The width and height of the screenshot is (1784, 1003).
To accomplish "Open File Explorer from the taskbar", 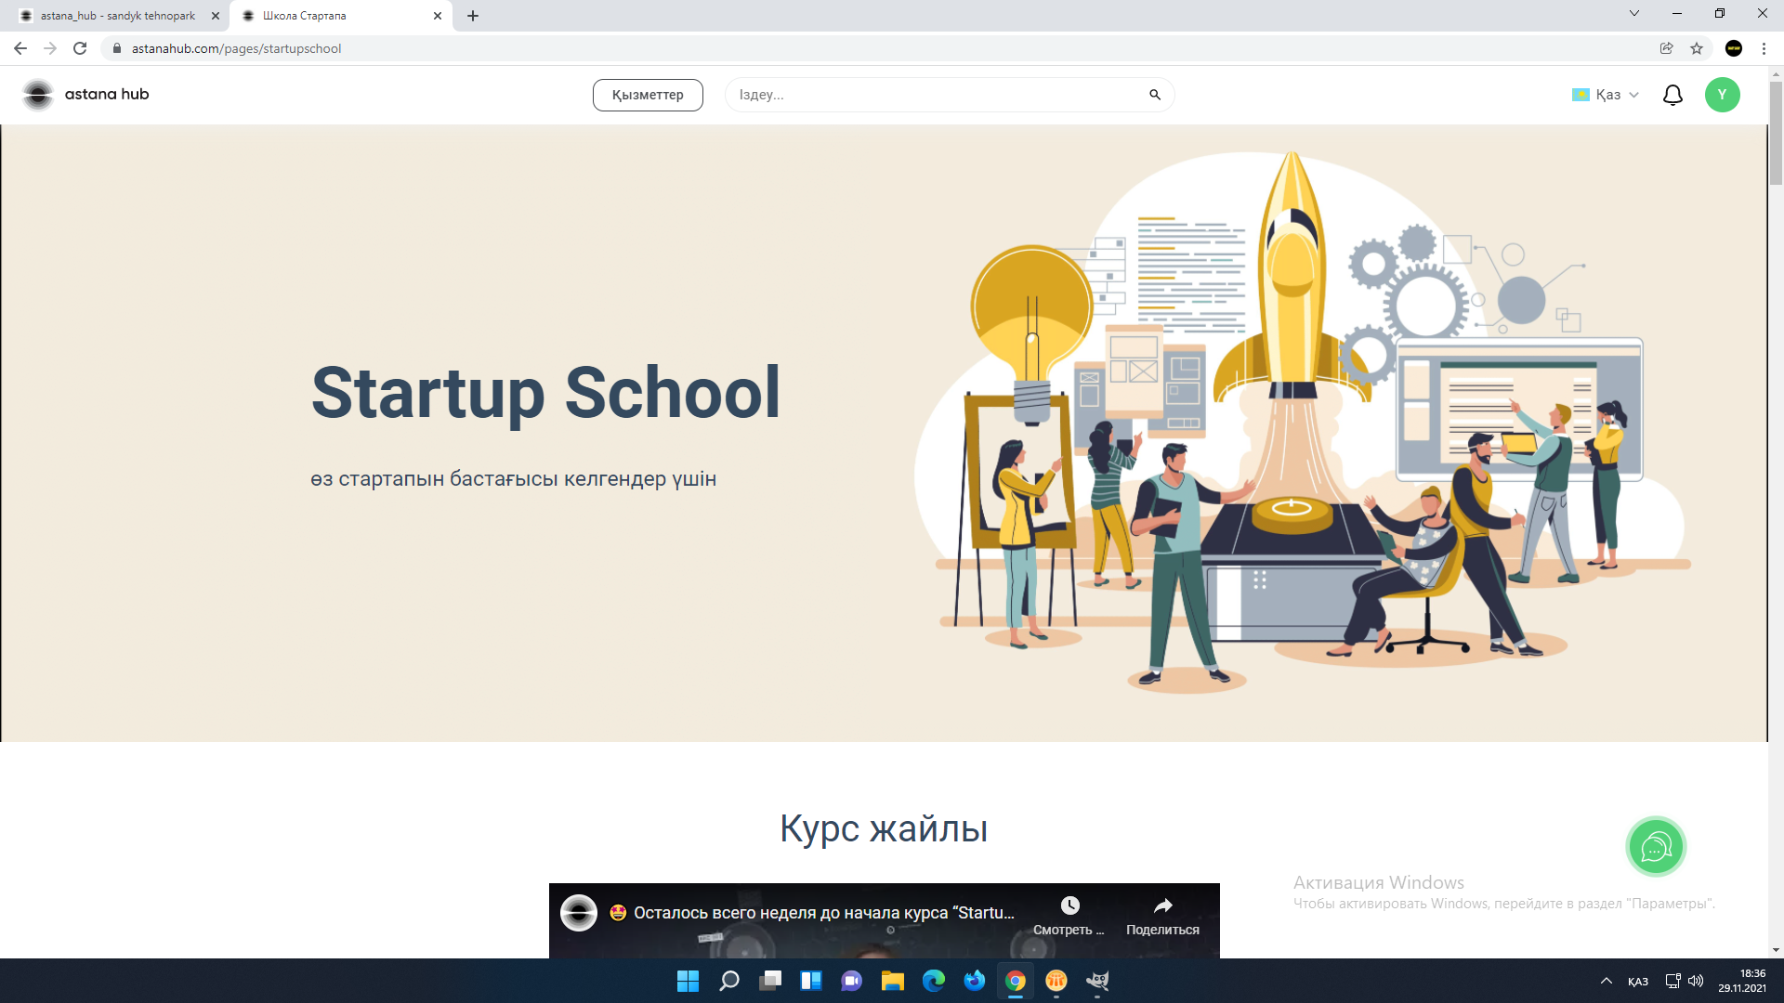I will pos(893,981).
